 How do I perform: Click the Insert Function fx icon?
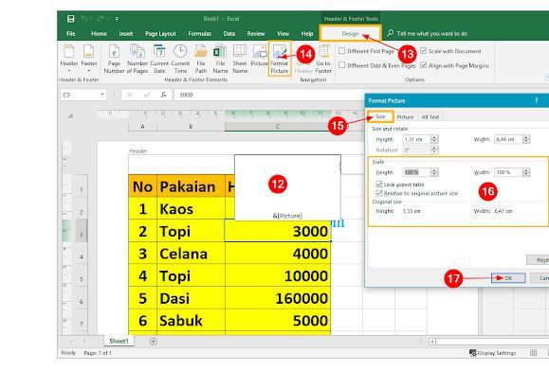click(x=163, y=95)
